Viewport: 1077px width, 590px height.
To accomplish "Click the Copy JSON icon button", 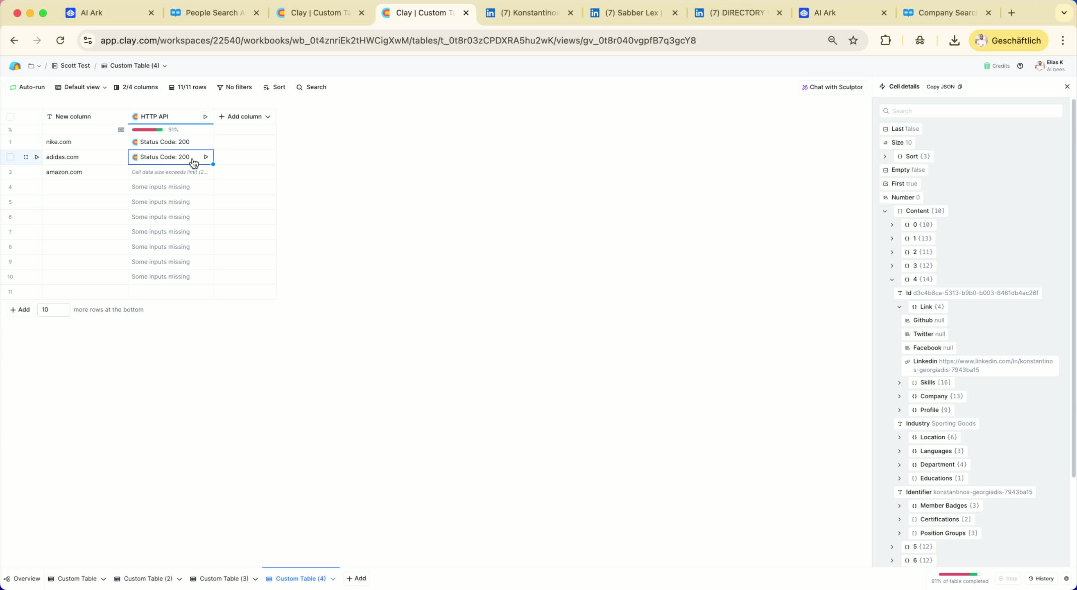I will [x=959, y=86].
